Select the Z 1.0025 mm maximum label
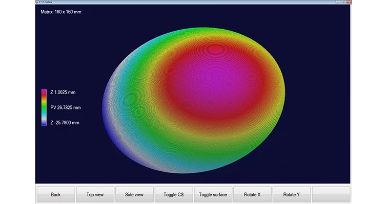 click(x=63, y=92)
